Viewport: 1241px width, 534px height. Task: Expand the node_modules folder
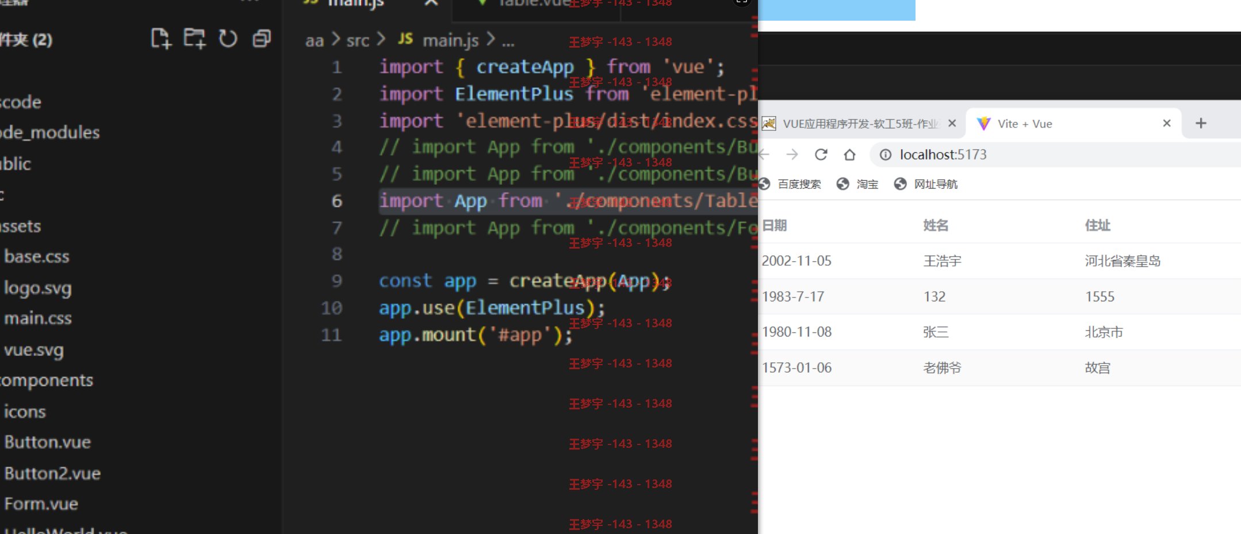[50, 133]
